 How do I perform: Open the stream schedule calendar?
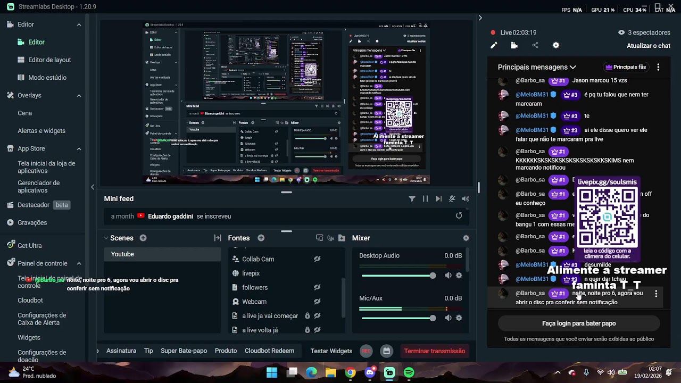point(387,351)
